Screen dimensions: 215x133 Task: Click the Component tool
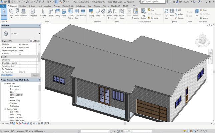33,13
